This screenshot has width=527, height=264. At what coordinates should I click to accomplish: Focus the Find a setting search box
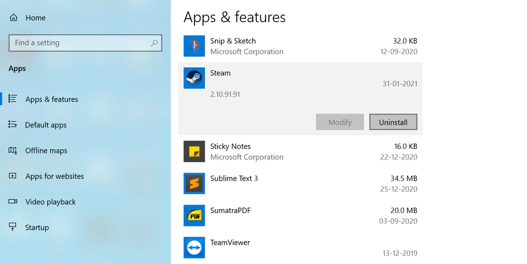[78, 43]
